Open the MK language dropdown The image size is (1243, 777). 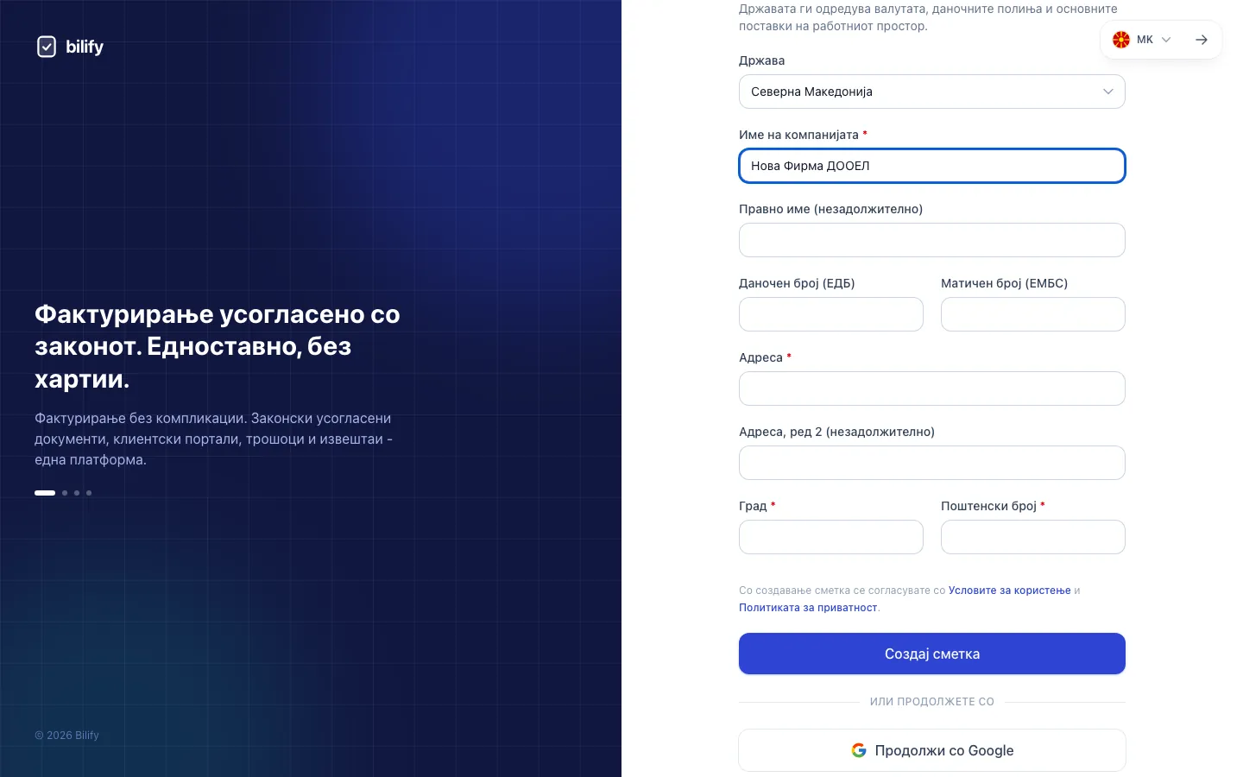(x=1143, y=40)
